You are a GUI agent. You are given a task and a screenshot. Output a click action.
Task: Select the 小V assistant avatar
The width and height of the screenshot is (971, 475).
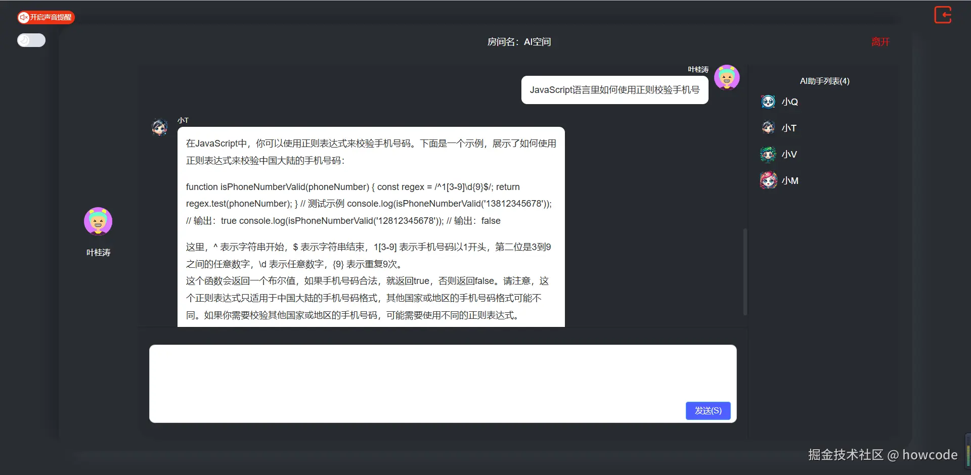[x=768, y=154]
